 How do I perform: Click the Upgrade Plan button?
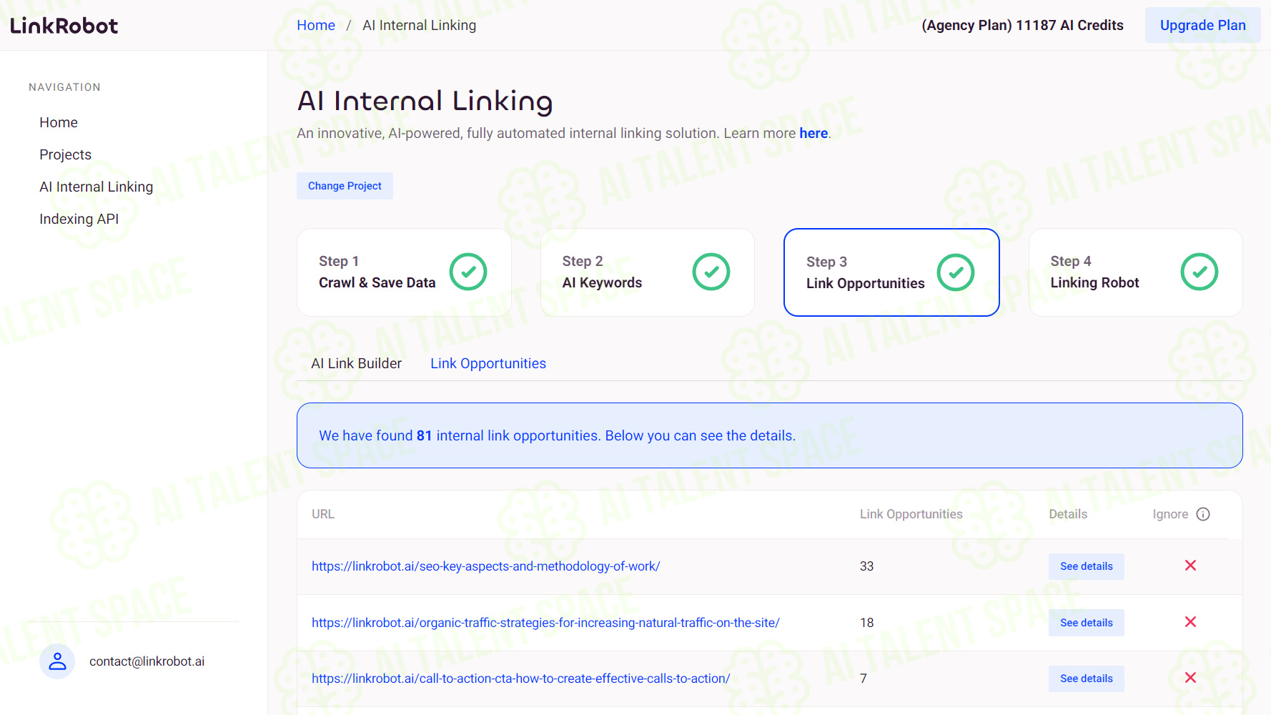tap(1202, 25)
